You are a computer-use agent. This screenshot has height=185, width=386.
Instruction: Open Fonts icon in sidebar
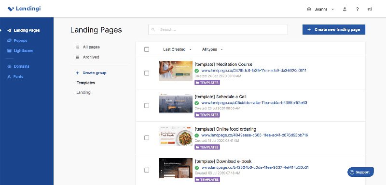pos(9,77)
